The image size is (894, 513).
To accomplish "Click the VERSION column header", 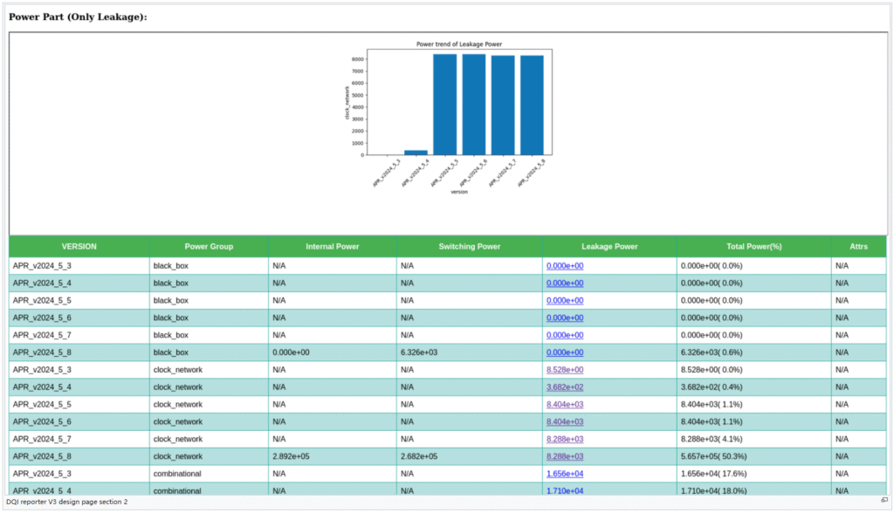I will click(79, 247).
